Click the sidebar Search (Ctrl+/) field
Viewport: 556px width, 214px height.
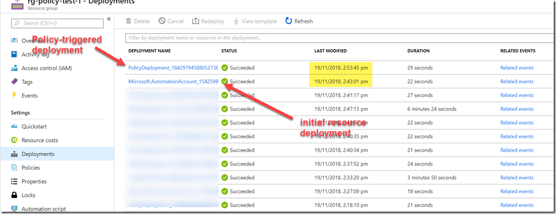click(x=58, y=23)
